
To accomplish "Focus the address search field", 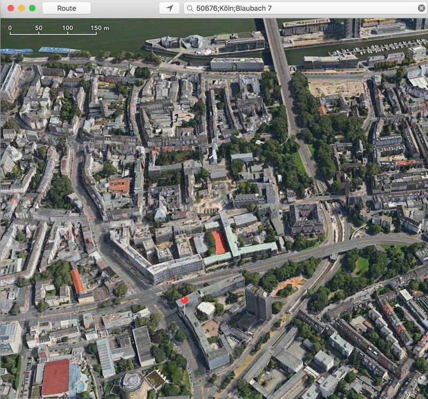I will coord(305,8).
